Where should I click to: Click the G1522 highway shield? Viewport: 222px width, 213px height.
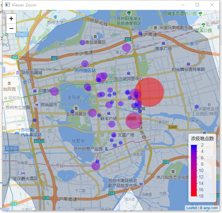point(39,141)
